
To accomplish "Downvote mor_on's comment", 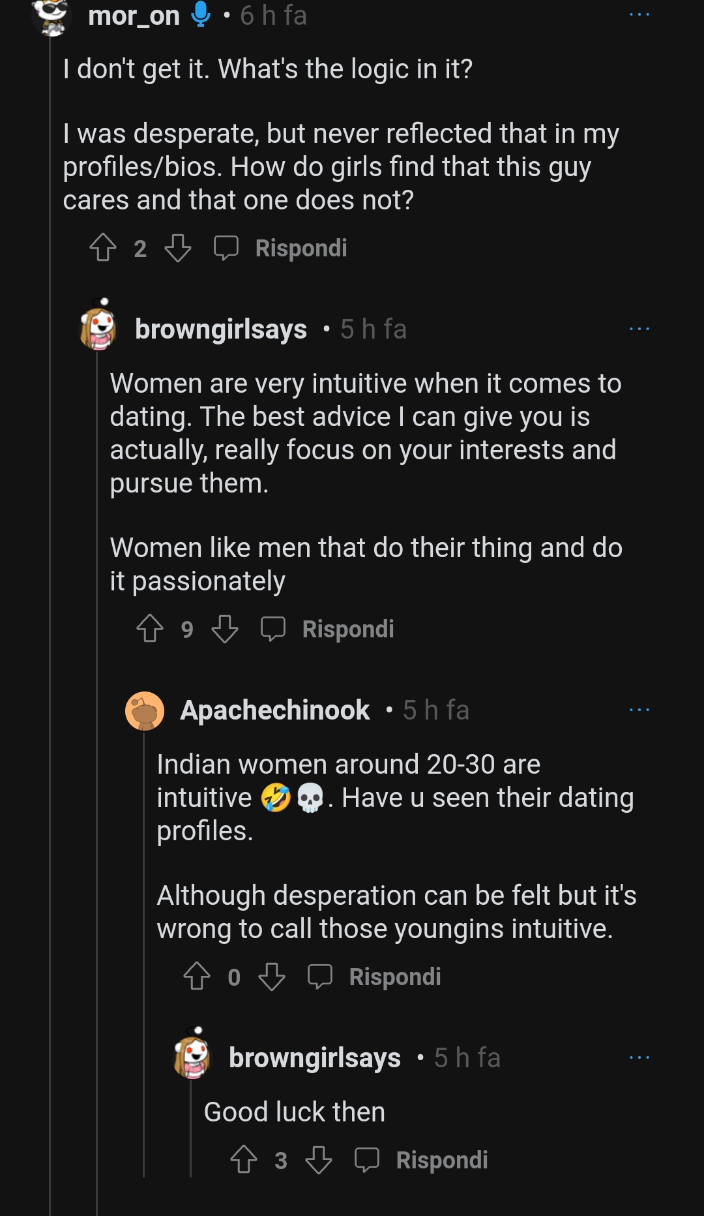I will pos(178,248).
